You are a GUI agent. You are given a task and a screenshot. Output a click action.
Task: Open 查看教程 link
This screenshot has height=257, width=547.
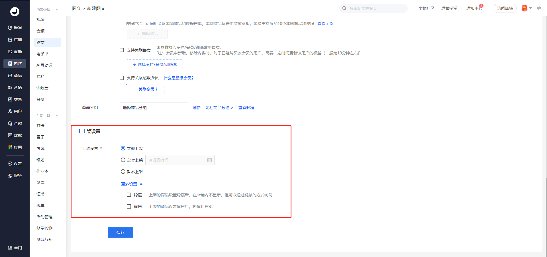pos(246,108)
